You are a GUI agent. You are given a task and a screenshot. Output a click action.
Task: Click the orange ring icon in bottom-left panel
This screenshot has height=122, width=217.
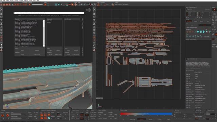[7, 115]
